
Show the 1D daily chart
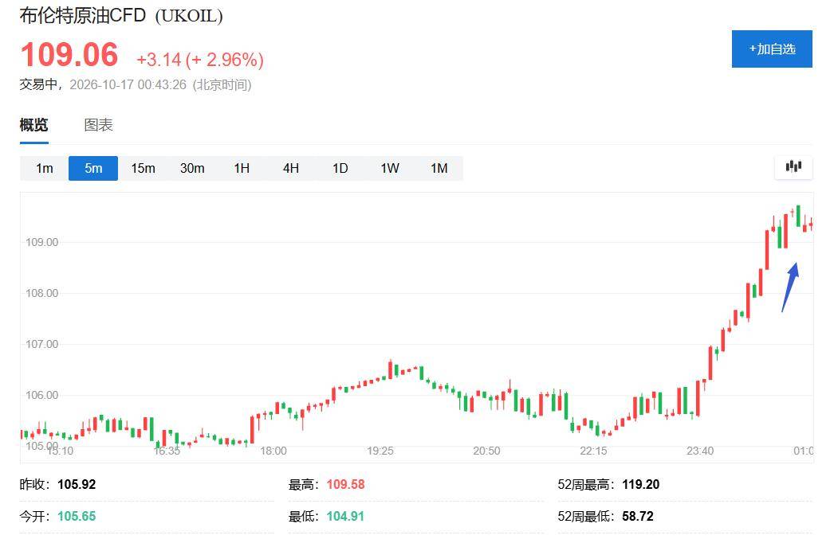340,168
